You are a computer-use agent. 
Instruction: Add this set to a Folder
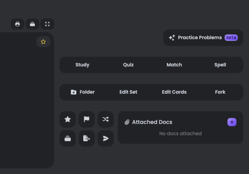tap(82, 92)
